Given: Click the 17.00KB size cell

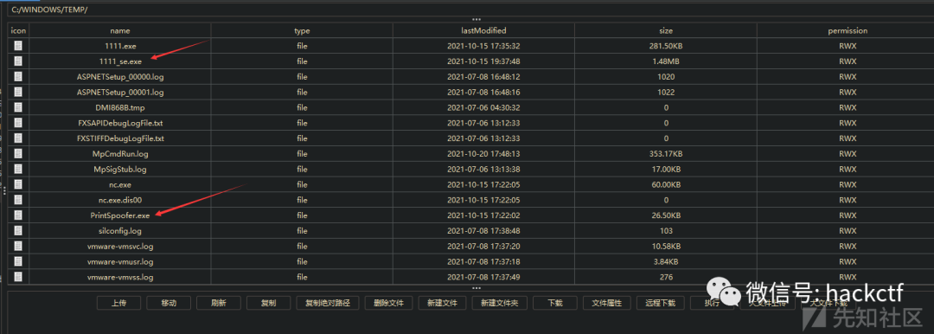Looking at the screenshot, I should click(x=666, y=170).
